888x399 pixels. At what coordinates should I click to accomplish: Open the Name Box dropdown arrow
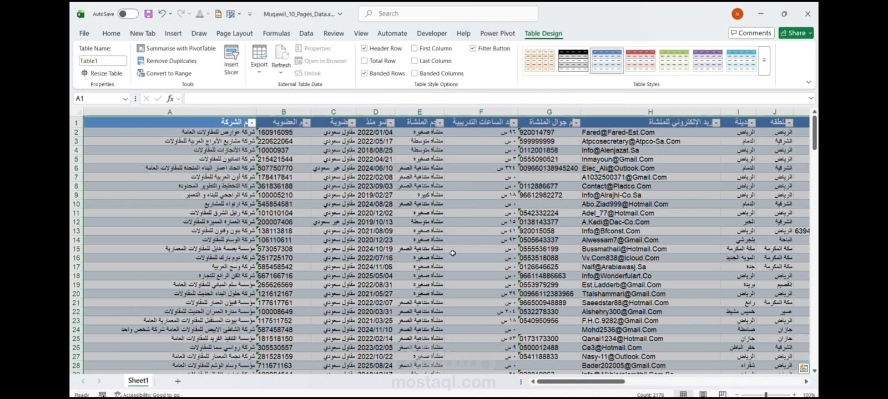click(x=125, y=99)
